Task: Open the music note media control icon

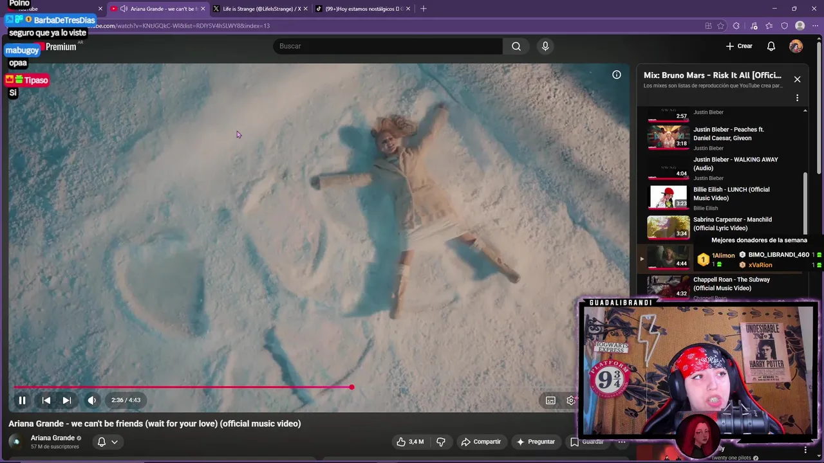Action: 754,26
